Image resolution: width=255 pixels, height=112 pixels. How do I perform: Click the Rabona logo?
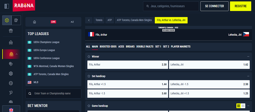[24, 6]
